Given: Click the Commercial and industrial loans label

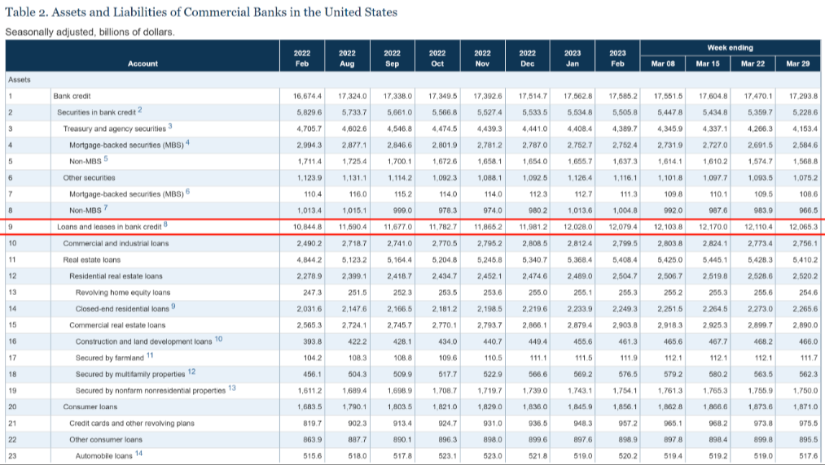Looking at the screenshot, I should (x=116, y=243).
